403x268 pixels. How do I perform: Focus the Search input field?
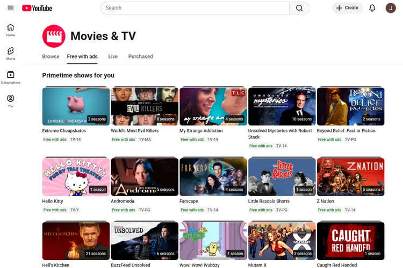[195, 8]
